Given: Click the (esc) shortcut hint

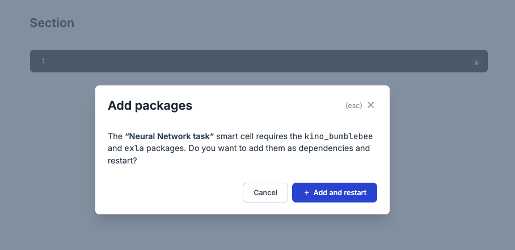Looking at the screenshot, I should pyautogui.click(x=353, y=106).
